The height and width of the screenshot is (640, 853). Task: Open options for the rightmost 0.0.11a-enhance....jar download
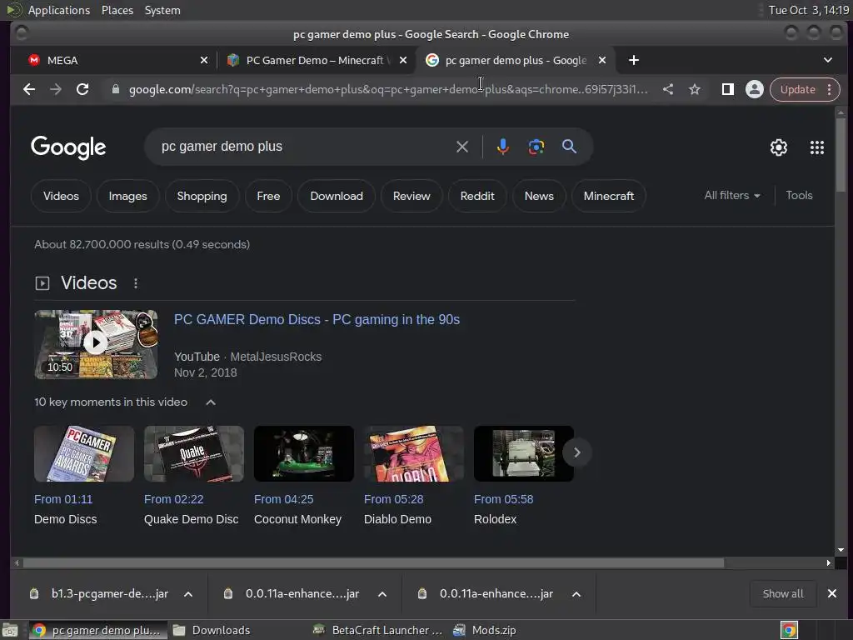pyautogui.click(x=576, y=594)
